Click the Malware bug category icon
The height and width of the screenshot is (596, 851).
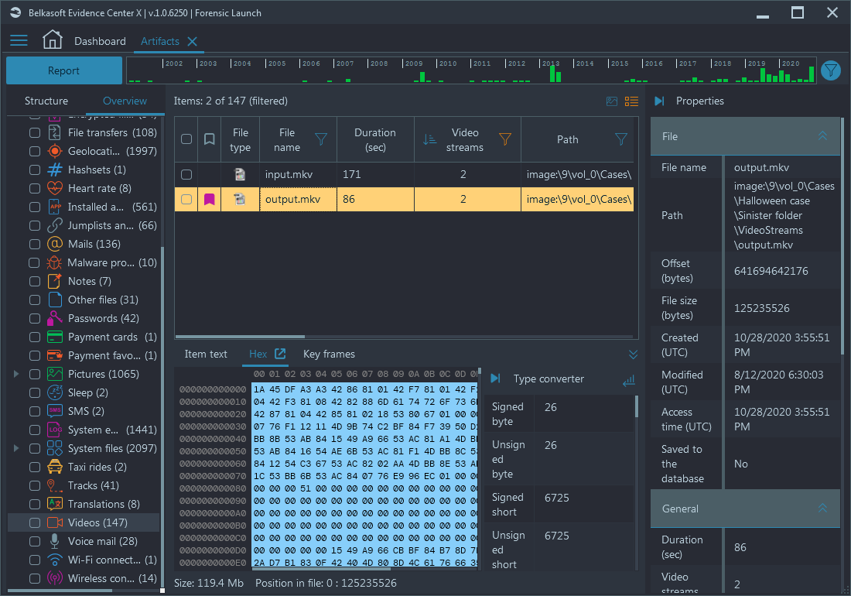(54, 262)
